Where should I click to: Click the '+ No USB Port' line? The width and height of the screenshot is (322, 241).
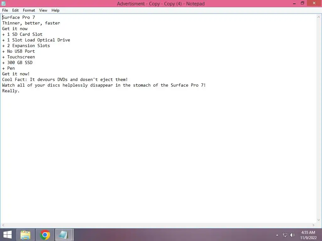pyautogui.click(x=19, y=51)
